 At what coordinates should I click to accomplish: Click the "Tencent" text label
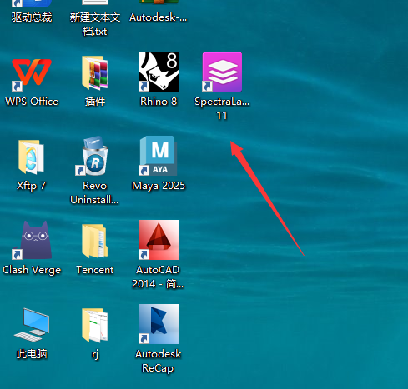point(95,270)
